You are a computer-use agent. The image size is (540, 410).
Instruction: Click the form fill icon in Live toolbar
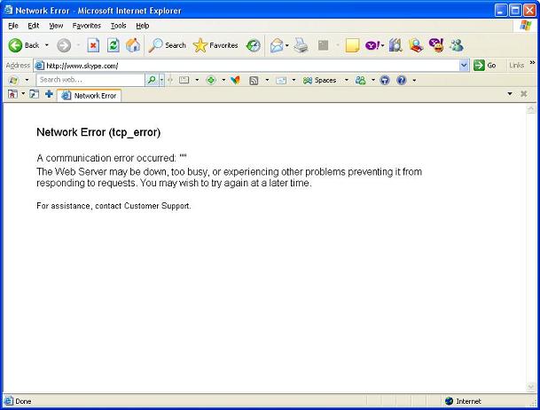pyautogui.click(x=184, y=80)
